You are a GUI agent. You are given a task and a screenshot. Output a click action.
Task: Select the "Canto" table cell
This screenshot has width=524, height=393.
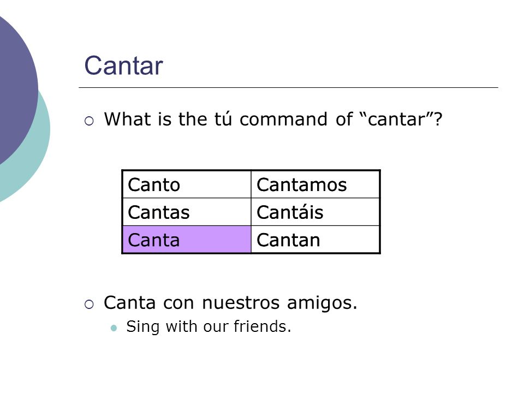click(x=187, y=184)
